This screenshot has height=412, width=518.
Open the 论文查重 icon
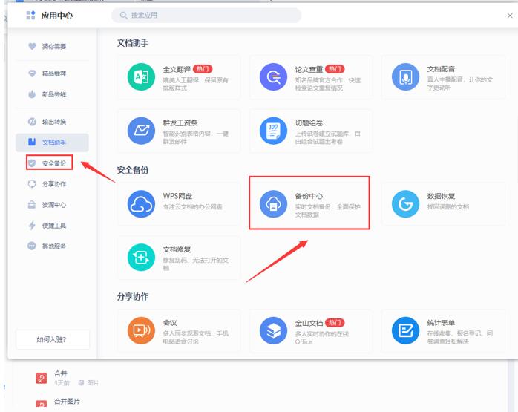pyautogui.click(x=273, y=77)
